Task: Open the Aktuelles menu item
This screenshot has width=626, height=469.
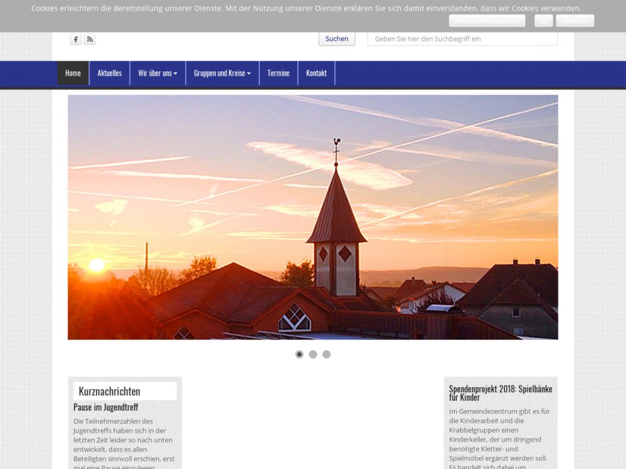Action: click(x=110, y=73)
